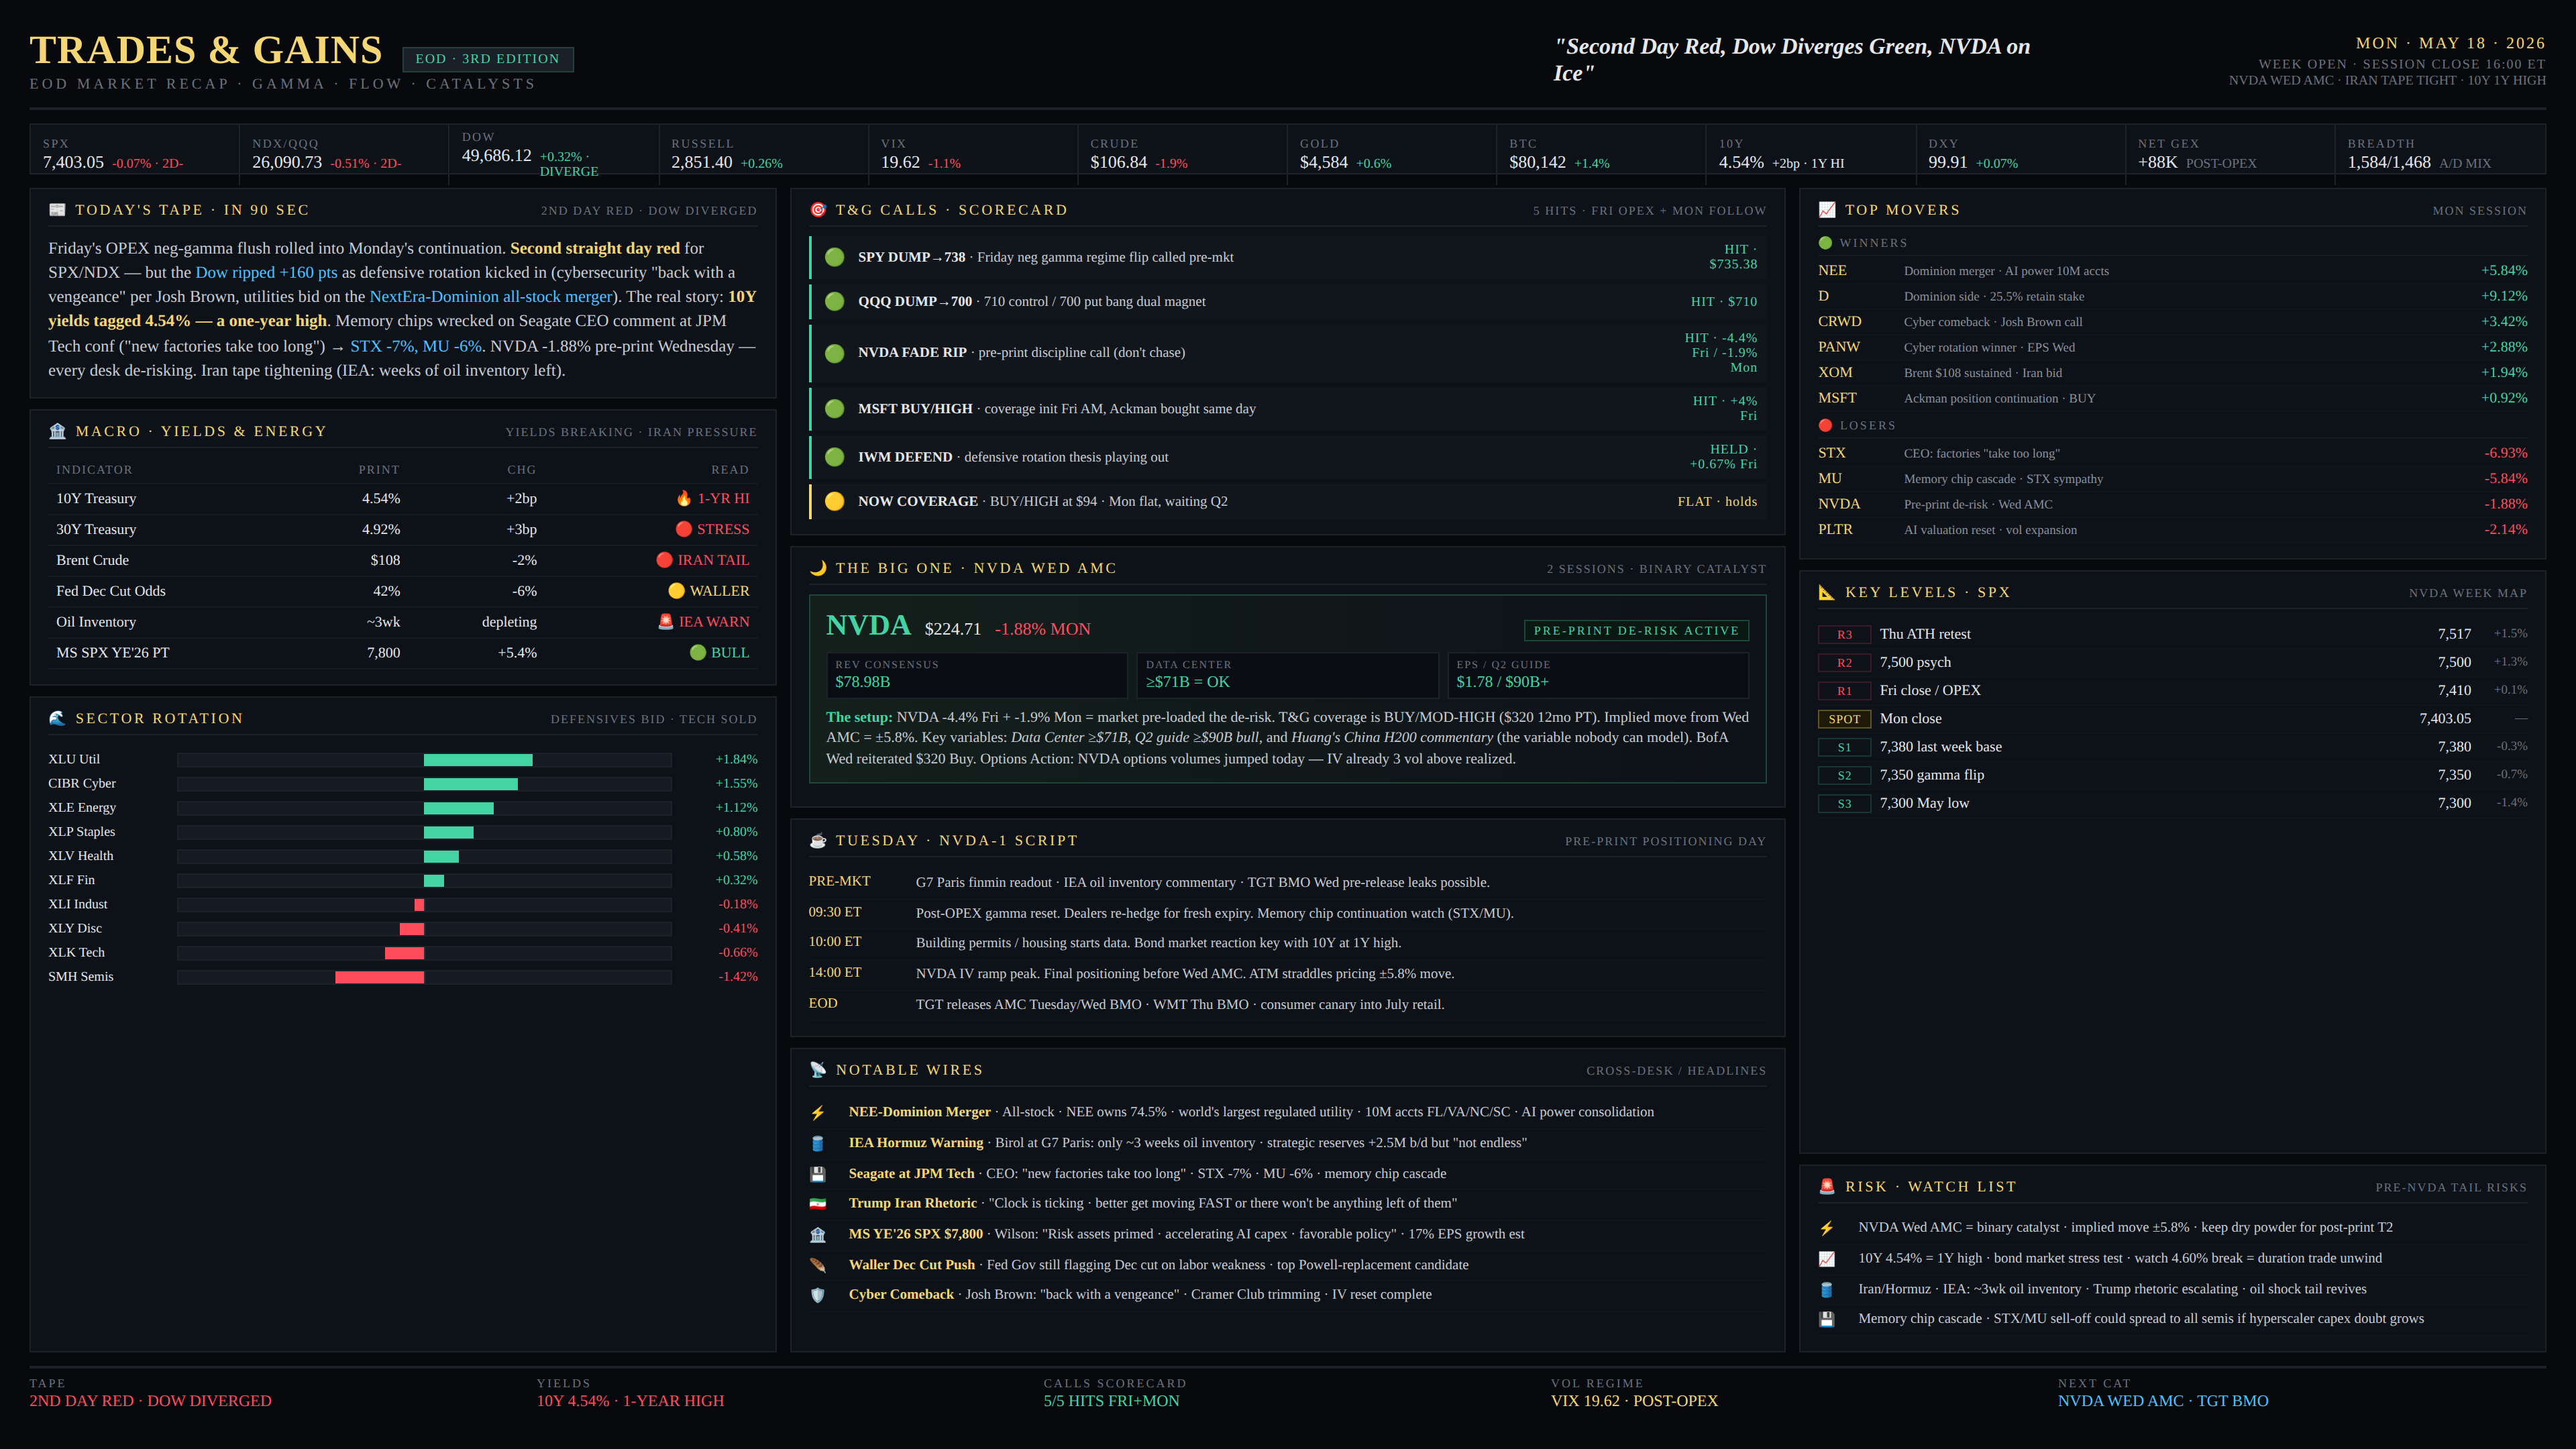The image size is (2576, 1449).
Task: Click the target icon beside T&G Calls Scorecard
Action: click(x=818, y=210)
